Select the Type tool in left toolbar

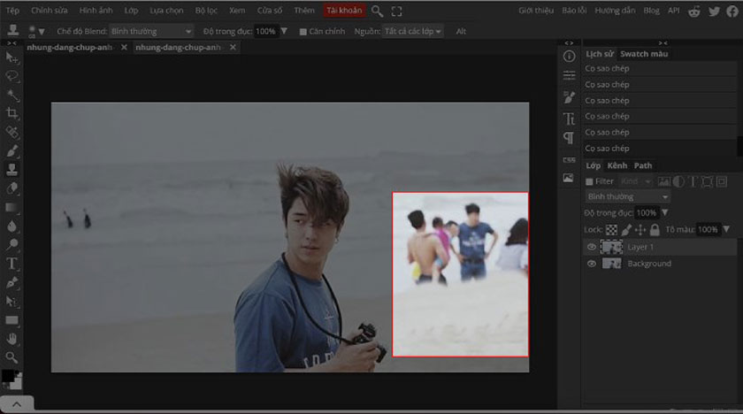11,264
